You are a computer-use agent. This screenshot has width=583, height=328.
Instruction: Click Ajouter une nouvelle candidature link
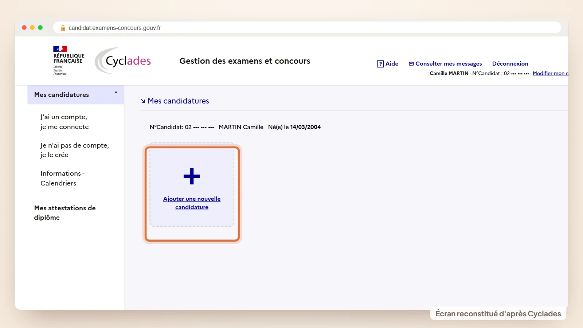click(192, 203)
